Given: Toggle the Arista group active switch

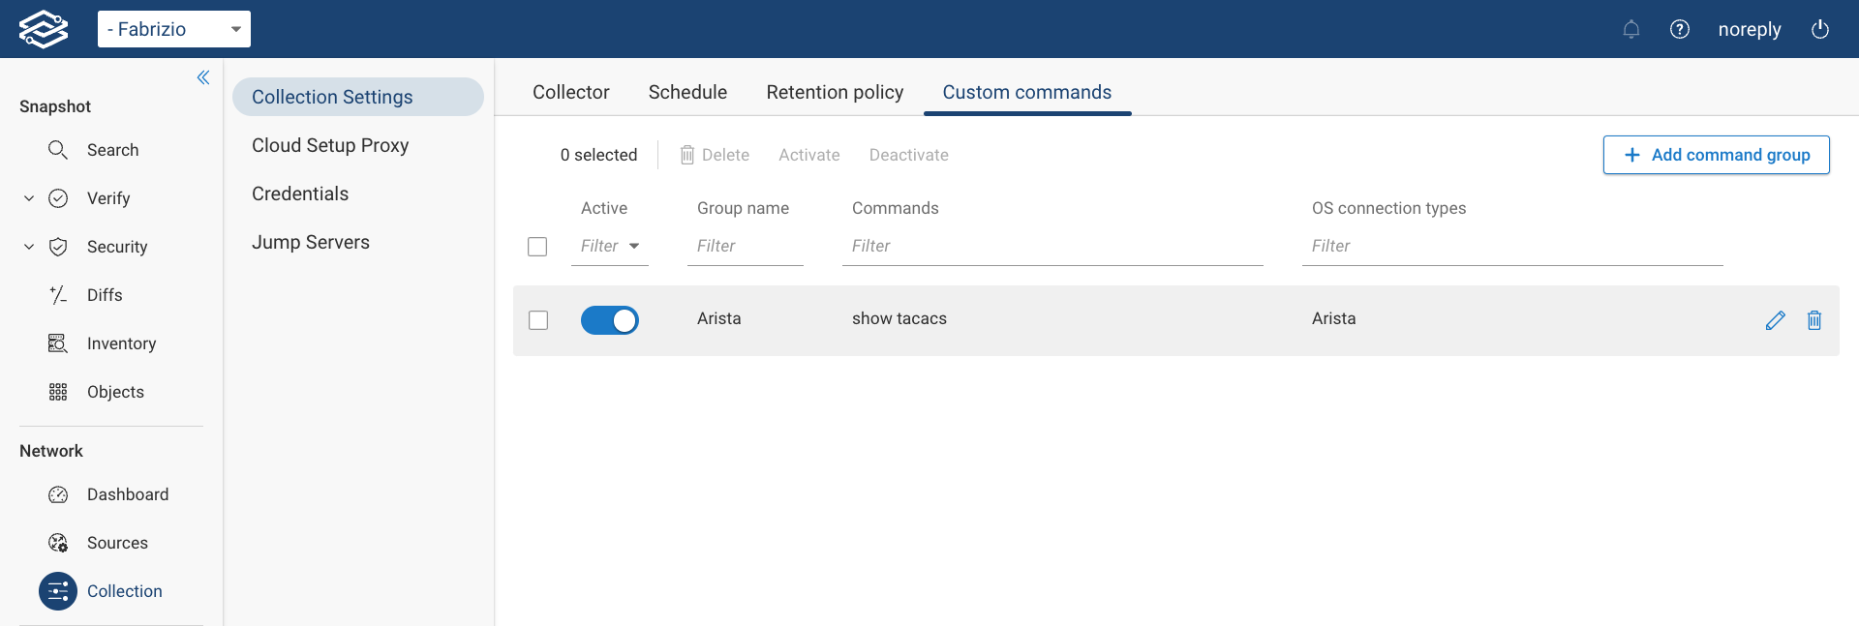Looking at the screenshot, I should point(610,320).
